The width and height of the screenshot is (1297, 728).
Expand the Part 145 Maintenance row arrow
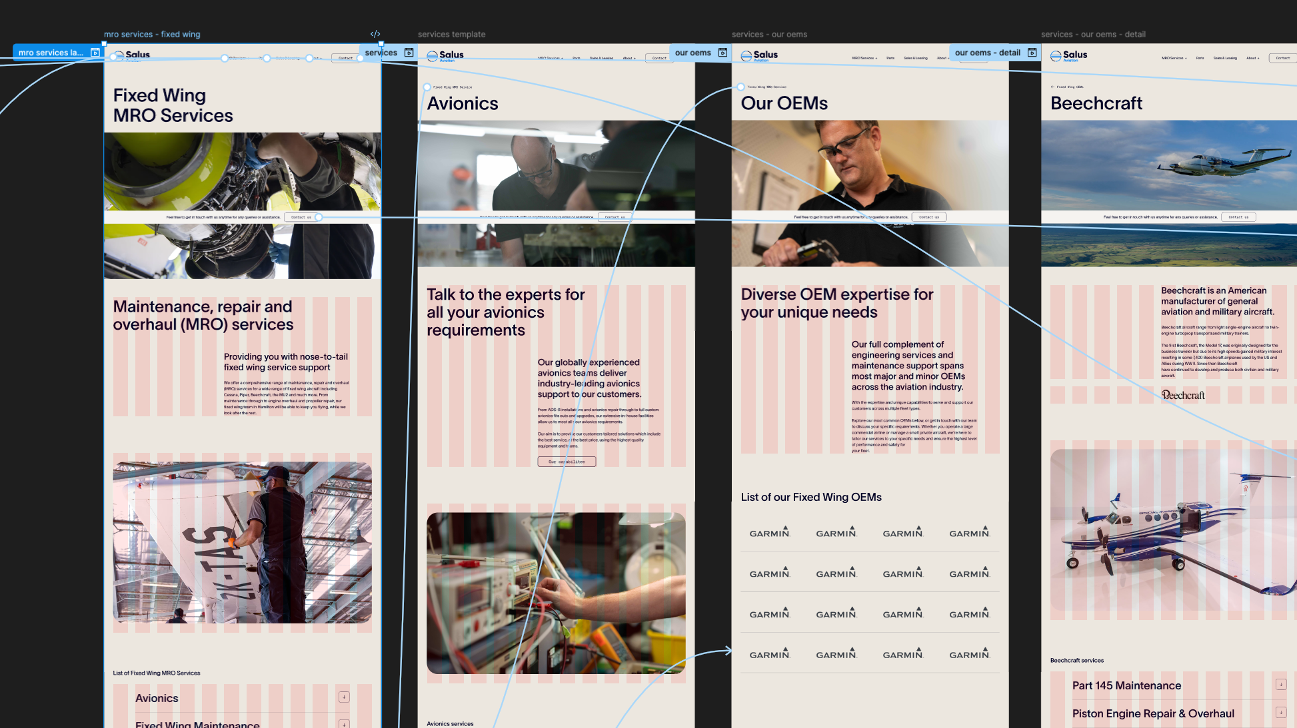pyautogui.click(x=1280, y=685)
